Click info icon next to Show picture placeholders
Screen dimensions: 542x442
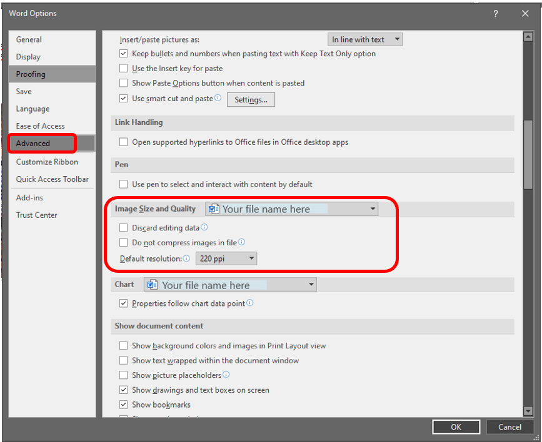pos(226,375)
